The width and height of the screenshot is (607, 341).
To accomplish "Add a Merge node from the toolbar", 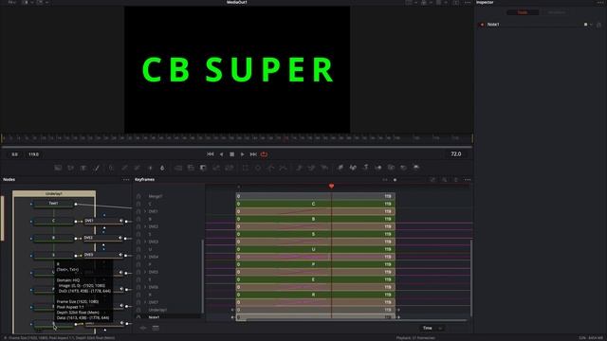I will pyautogui.click(x=178, y=168).
